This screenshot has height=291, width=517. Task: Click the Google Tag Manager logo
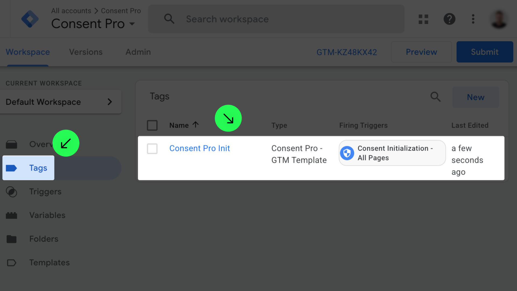[x=30, y=19]
